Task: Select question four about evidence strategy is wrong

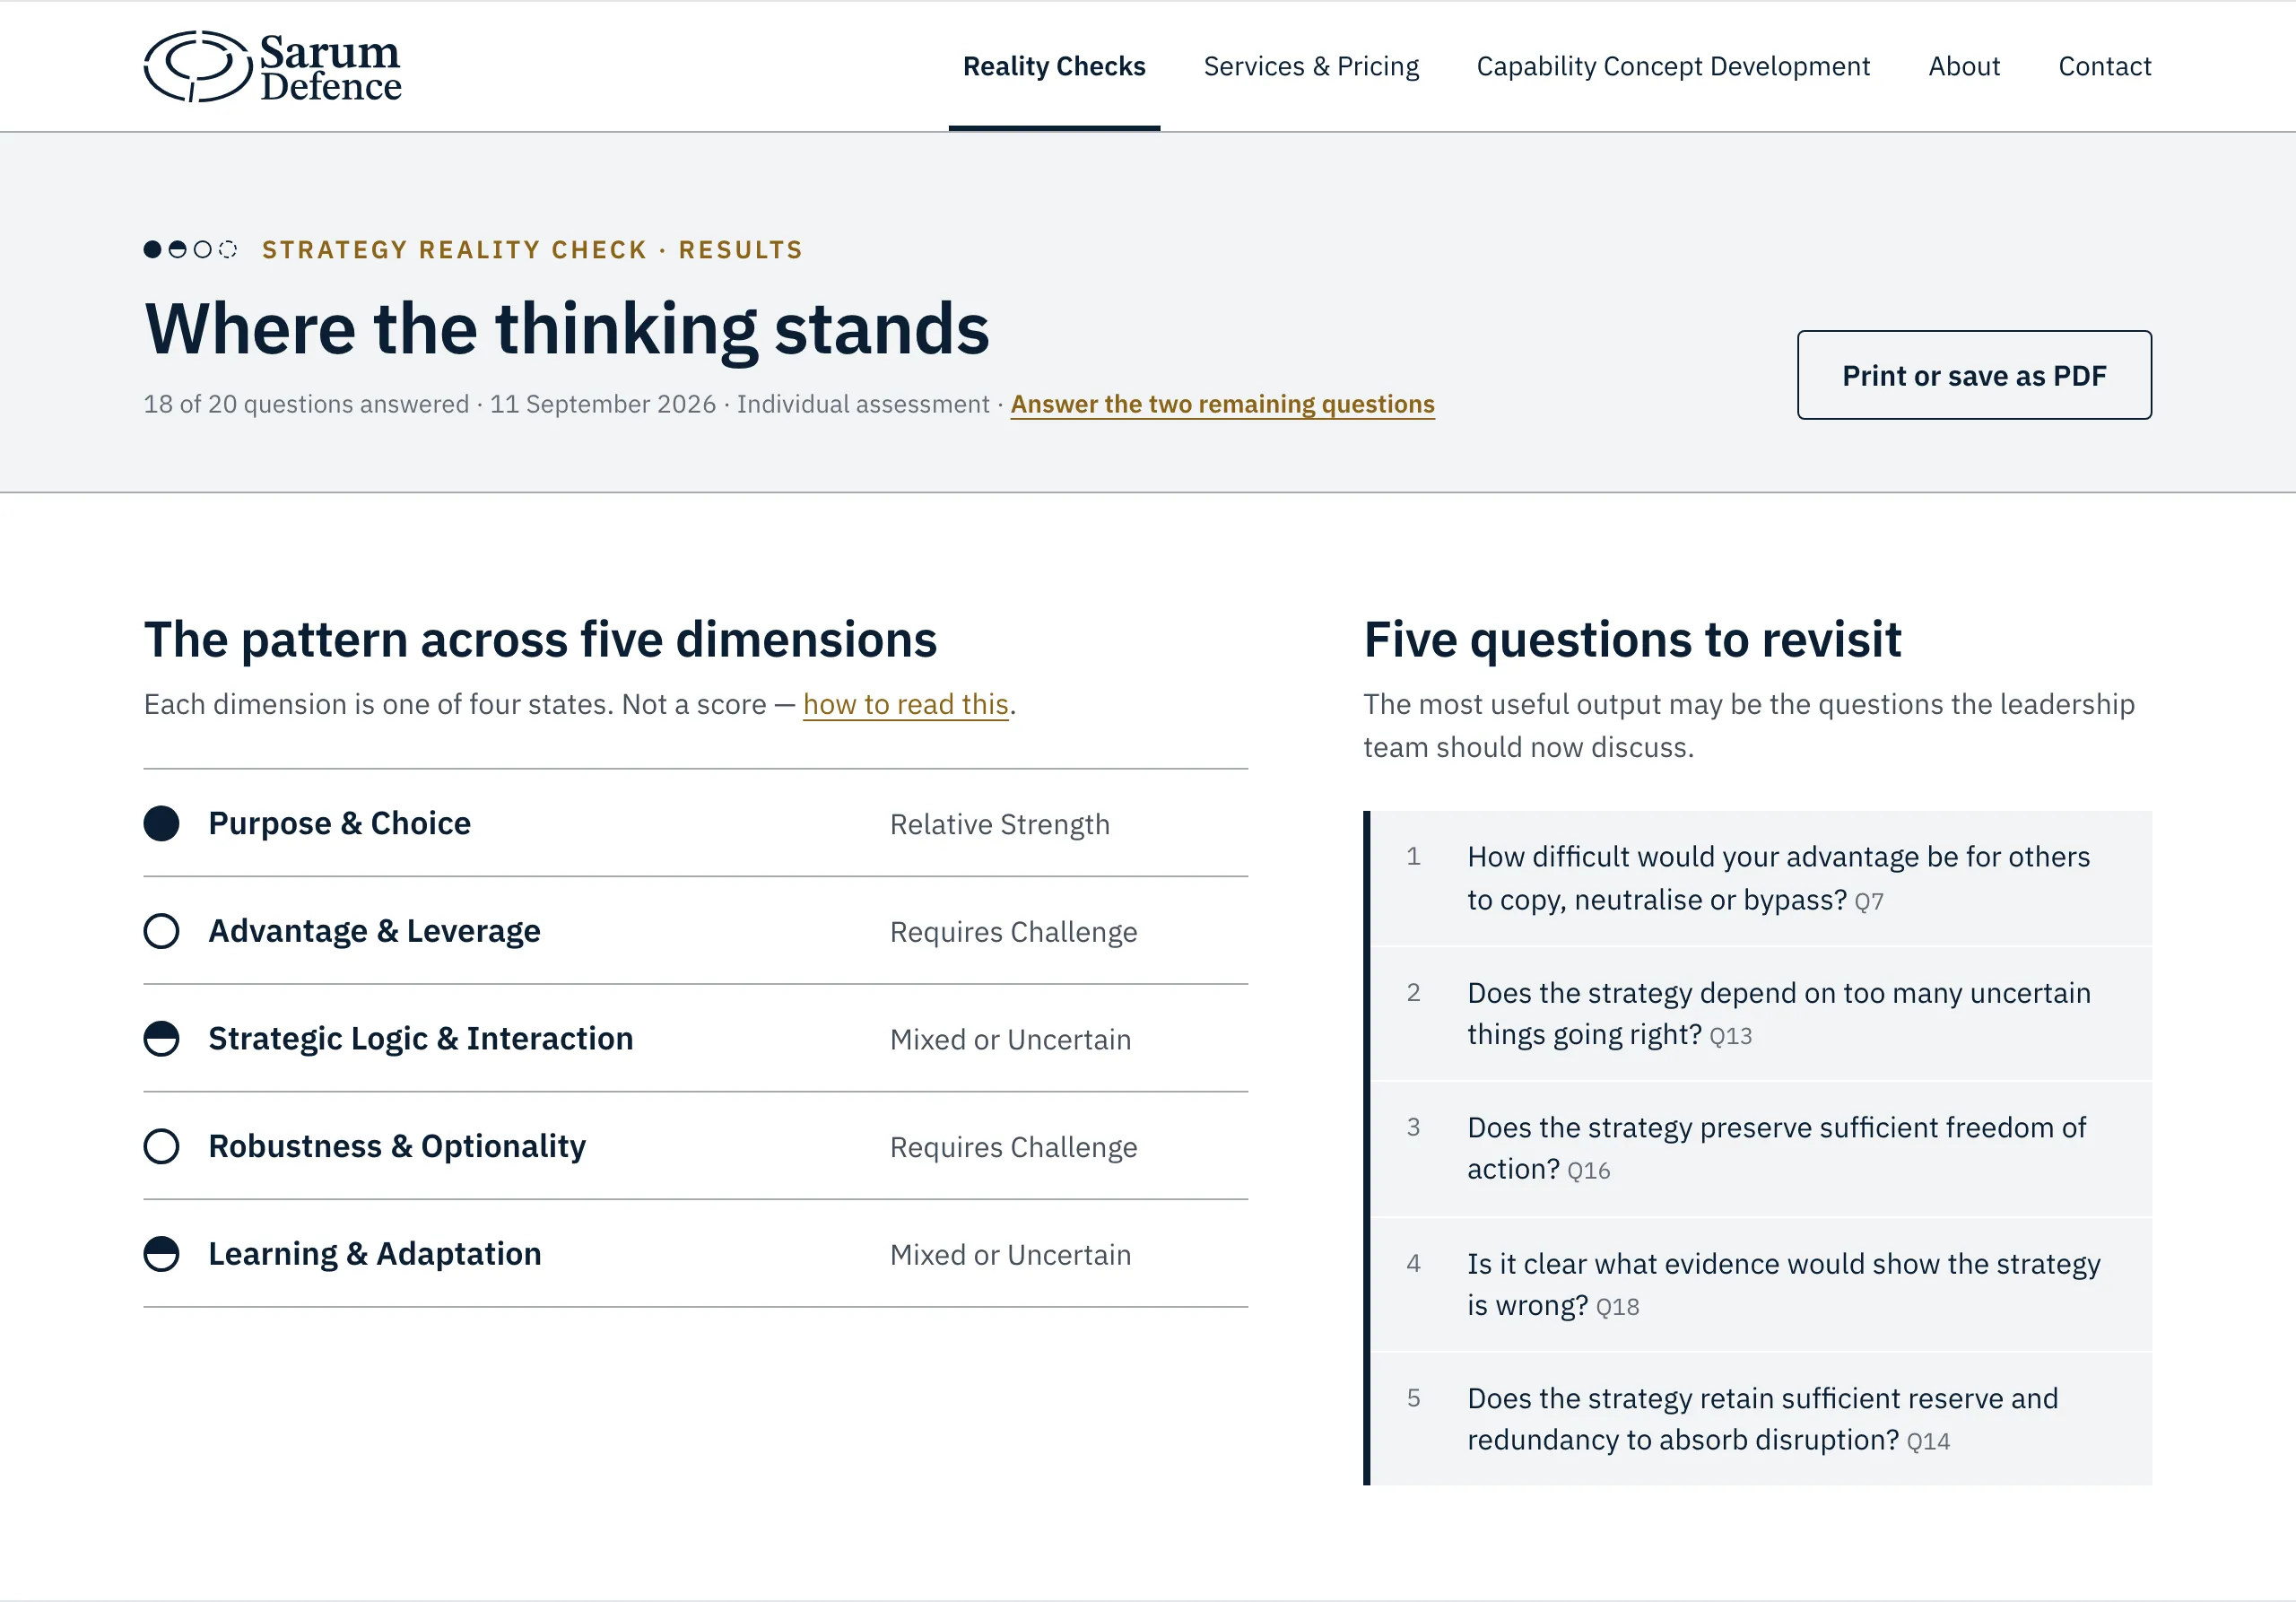Action: pos(1760,1285)
